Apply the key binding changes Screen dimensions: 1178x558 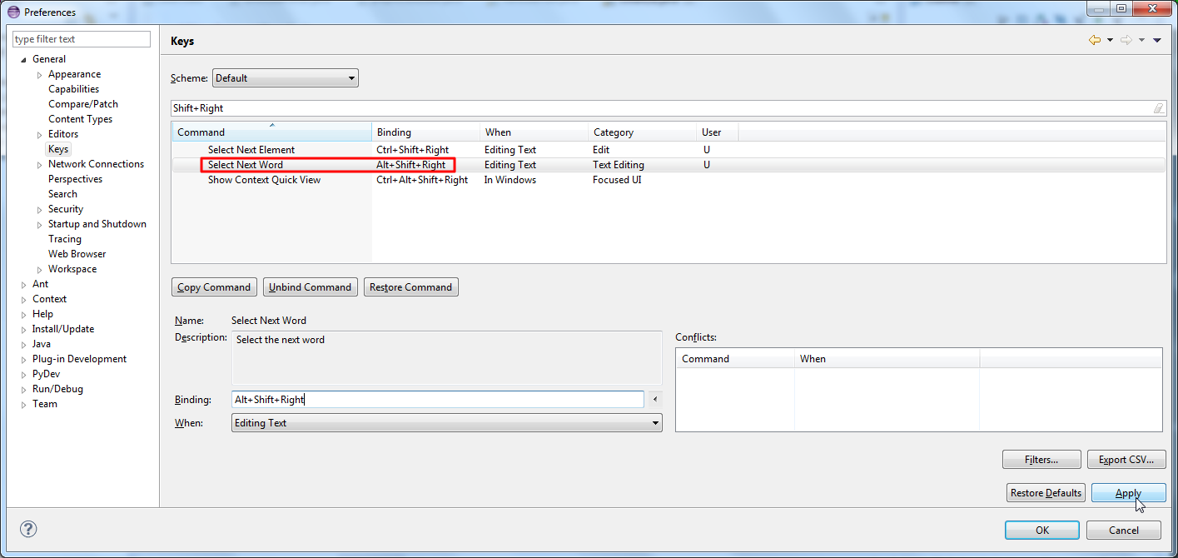1128,493
